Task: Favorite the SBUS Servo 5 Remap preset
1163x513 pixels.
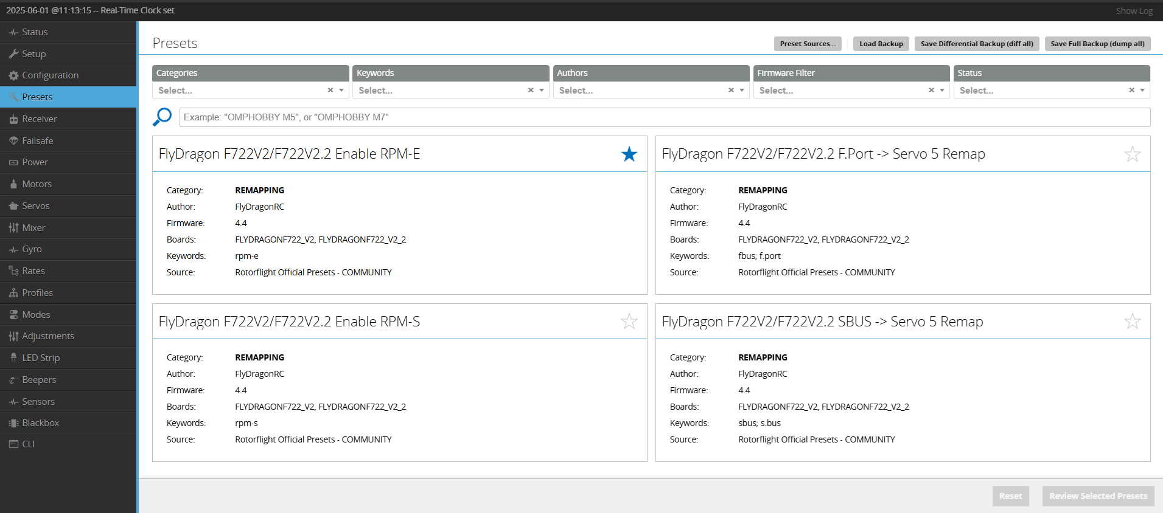Action: point(1133,322)
